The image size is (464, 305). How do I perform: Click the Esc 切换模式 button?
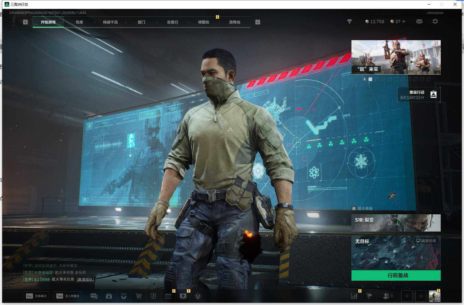click(36, 296)
